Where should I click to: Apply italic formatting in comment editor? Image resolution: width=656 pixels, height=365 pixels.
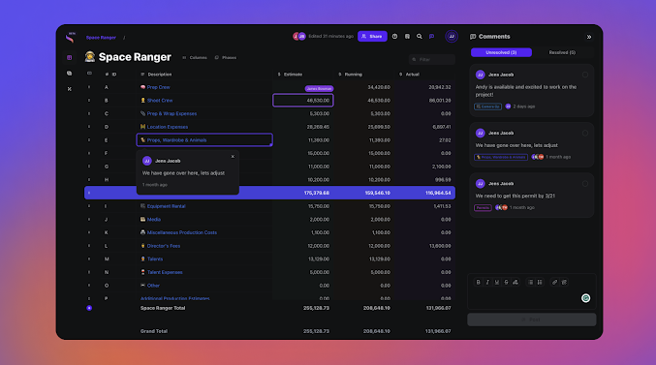tap(487, 282)
